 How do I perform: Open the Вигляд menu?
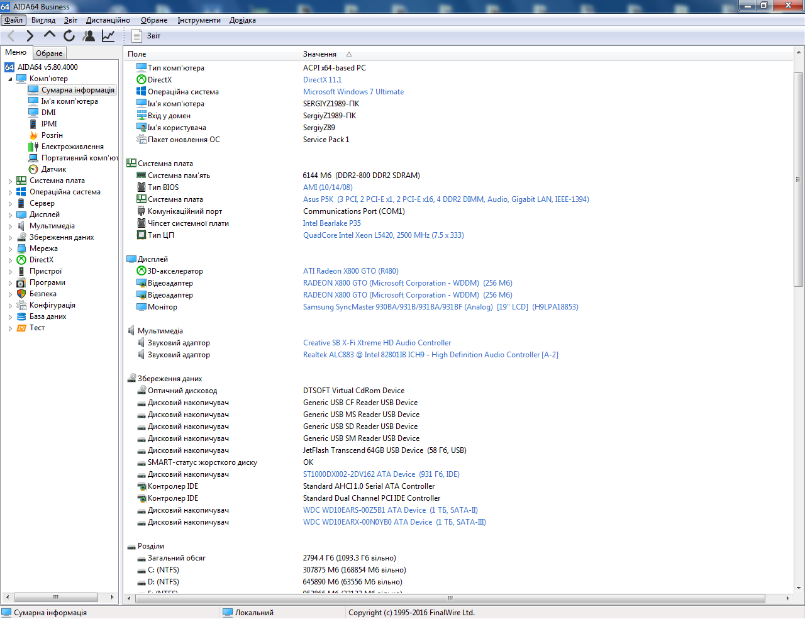point(43,20)
